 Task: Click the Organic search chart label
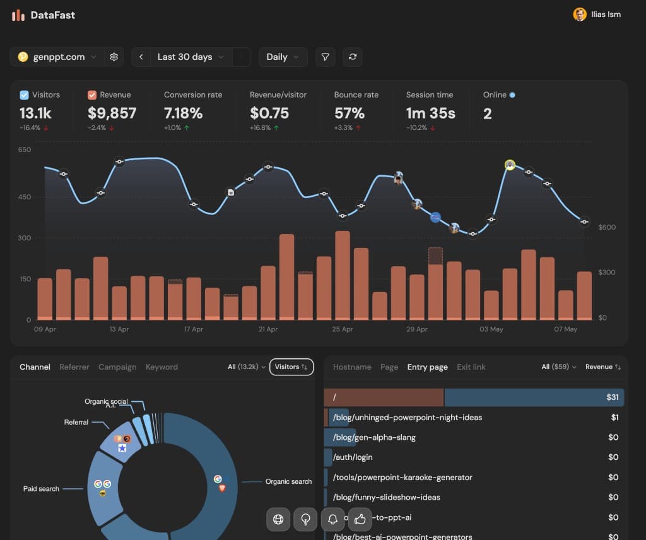pos(288,481)
